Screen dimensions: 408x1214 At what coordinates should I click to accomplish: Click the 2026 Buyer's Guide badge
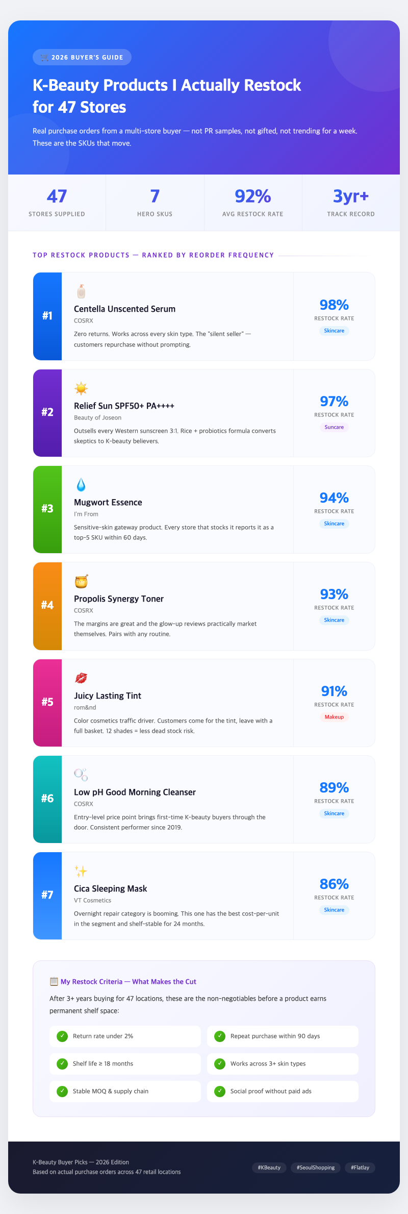[82, 57]
